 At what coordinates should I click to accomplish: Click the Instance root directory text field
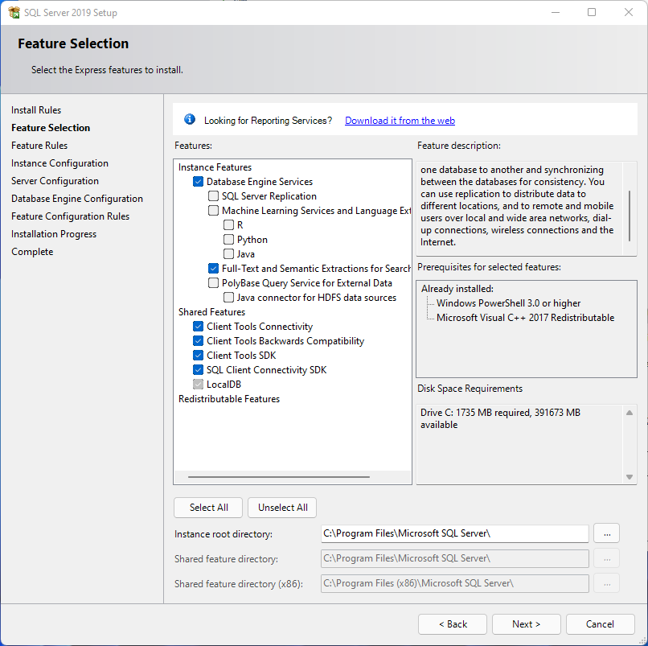tap(454, 533)
